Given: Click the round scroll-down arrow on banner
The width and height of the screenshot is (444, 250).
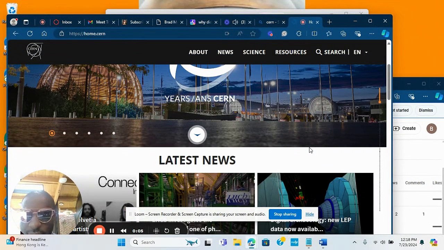Looking at the screenshot, I should (x=197, y=135).
